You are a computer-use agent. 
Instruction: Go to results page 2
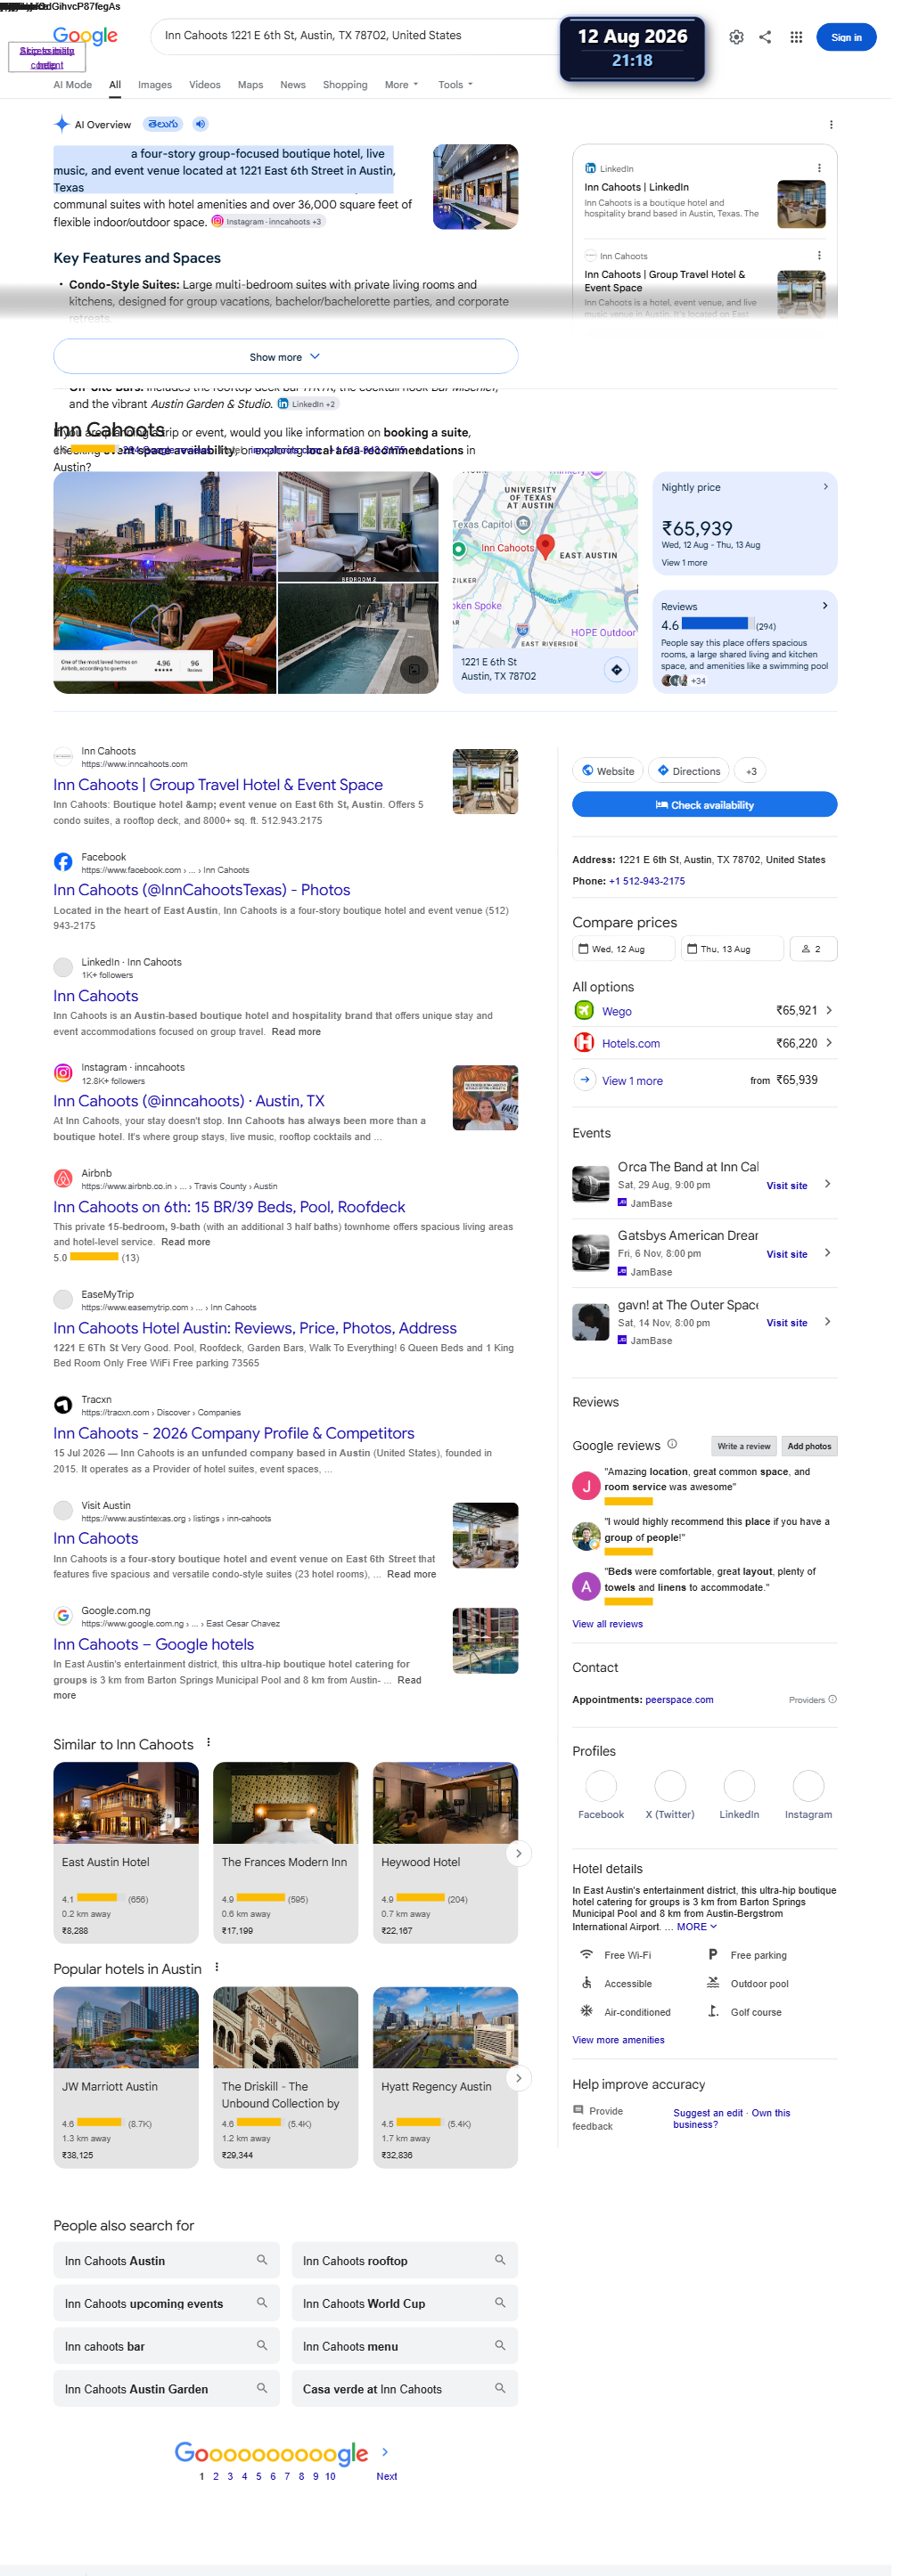[215, 2475]
